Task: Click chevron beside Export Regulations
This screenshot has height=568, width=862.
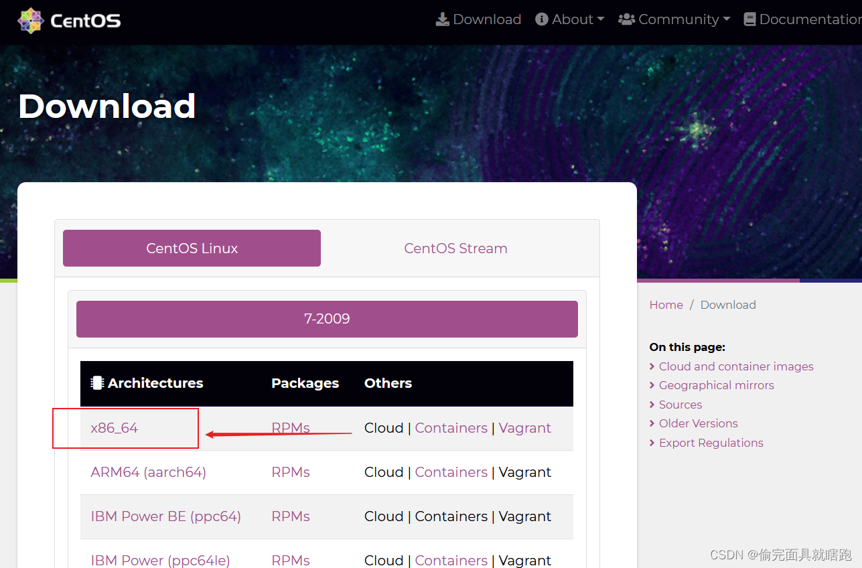Action: 652,443
